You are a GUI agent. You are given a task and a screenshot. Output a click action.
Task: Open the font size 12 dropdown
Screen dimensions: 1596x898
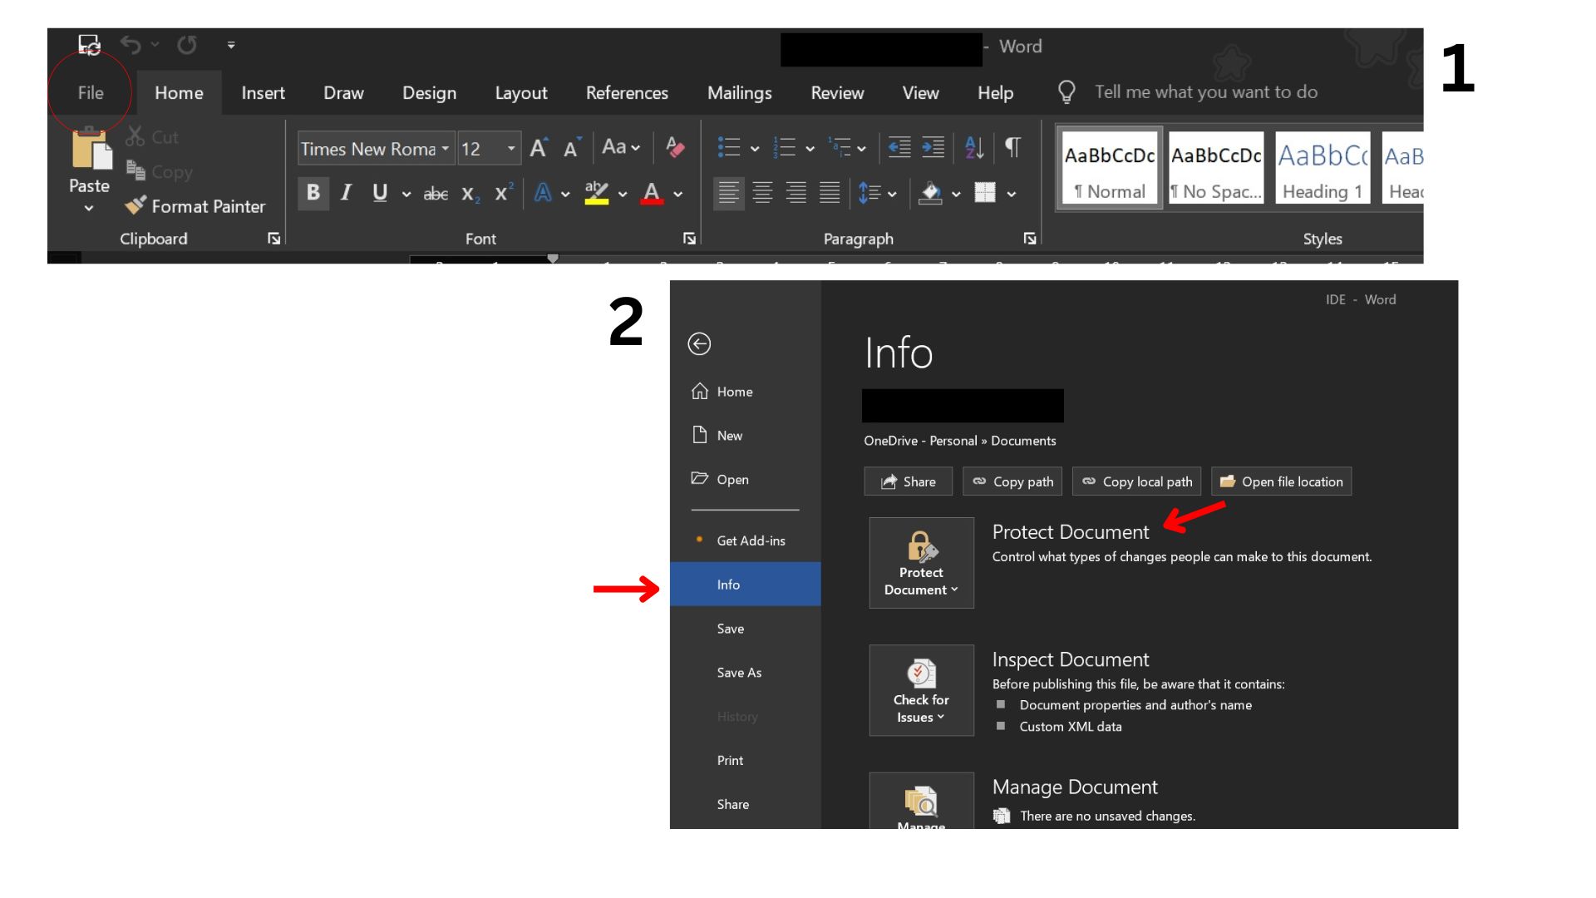510,149
